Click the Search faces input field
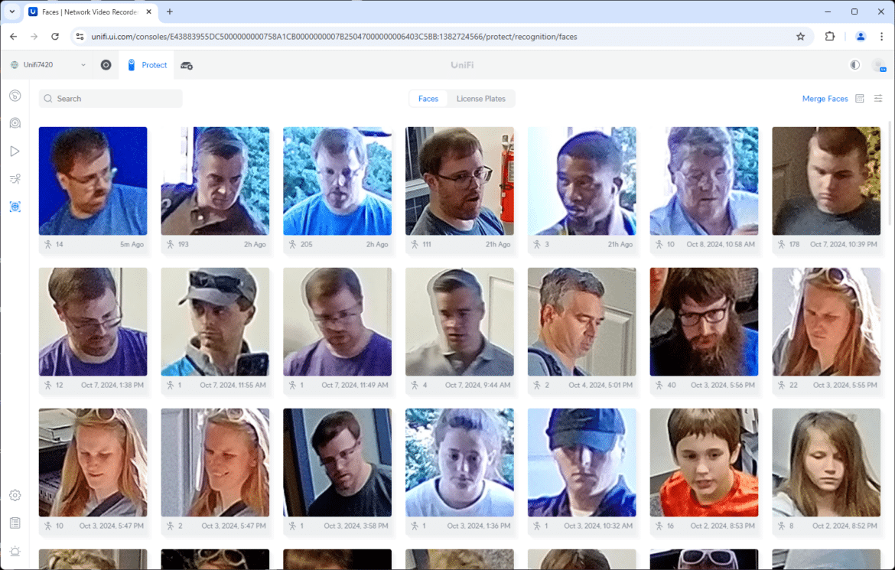The image size is (895, 570). coord(111,98)
